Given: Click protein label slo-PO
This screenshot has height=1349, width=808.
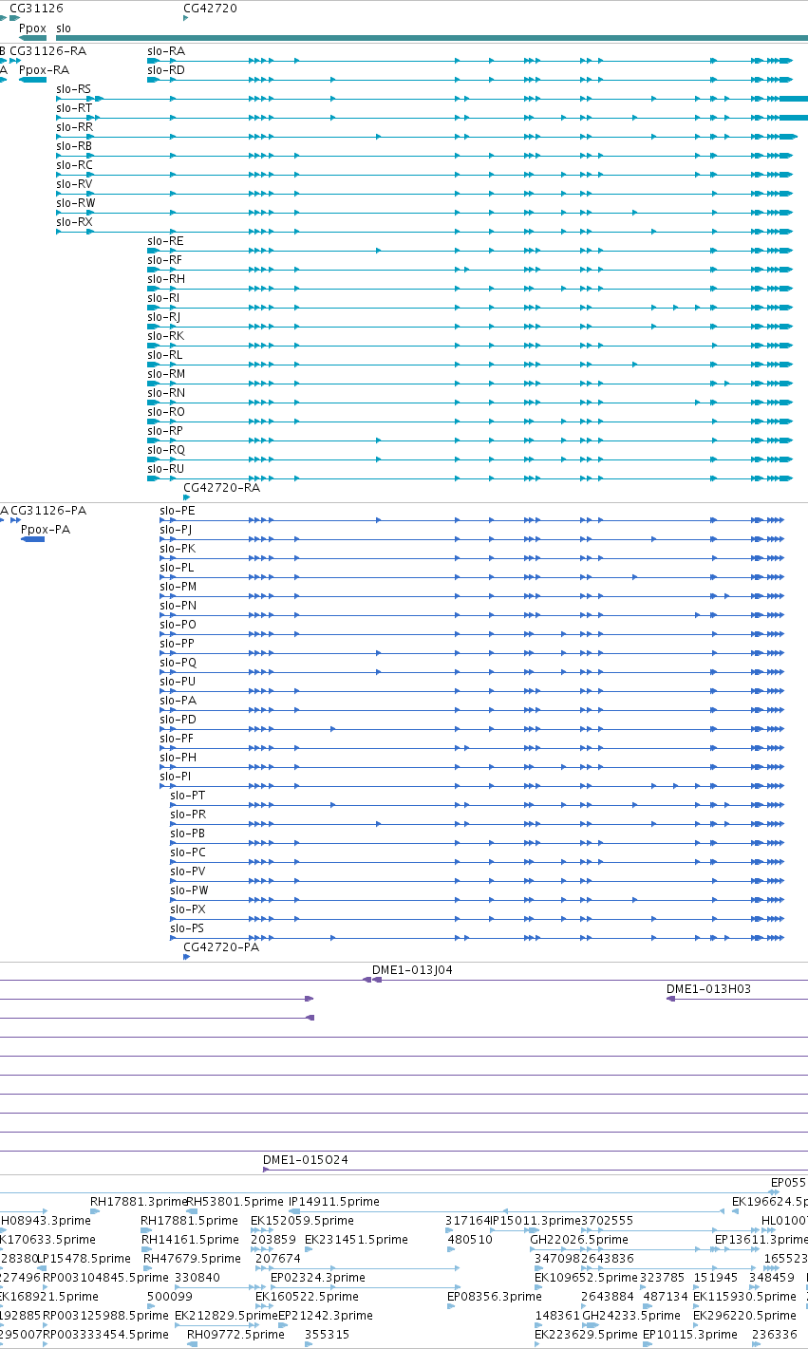Looking at the screenshot, I should click(x=179, y=625).
